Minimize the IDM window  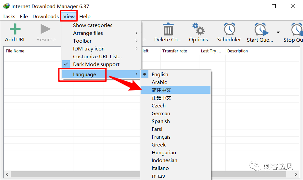[x=255, y=6]
